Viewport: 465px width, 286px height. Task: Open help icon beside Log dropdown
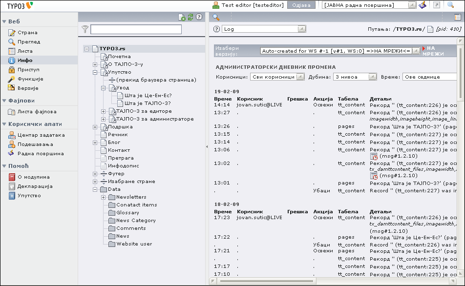(x=216, y=29)
